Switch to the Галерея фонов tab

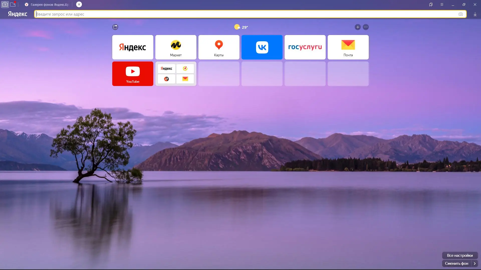coord(48,4)
